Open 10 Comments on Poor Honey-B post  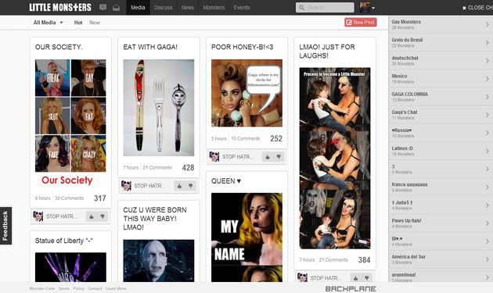(x=246, y=138)
